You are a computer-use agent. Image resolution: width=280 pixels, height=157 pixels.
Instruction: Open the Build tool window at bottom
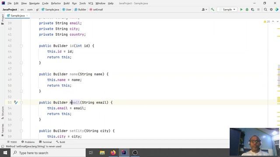coord(60,142)
